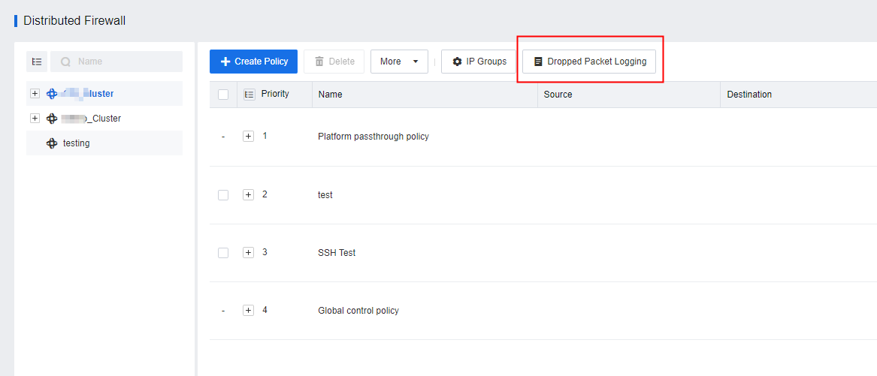Click the globe icon of the _Cluster item
The image size is (877, 376).
(x=52, y=119)
